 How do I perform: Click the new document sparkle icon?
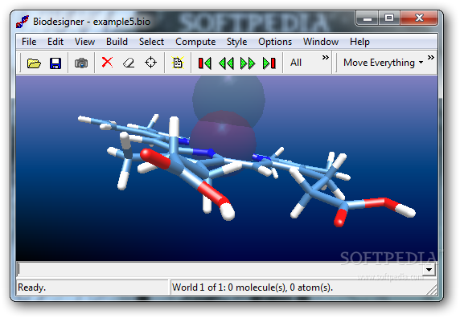(178, 63)
